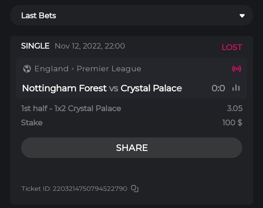Select the Ticket ID number text

(x=90, y=189)
